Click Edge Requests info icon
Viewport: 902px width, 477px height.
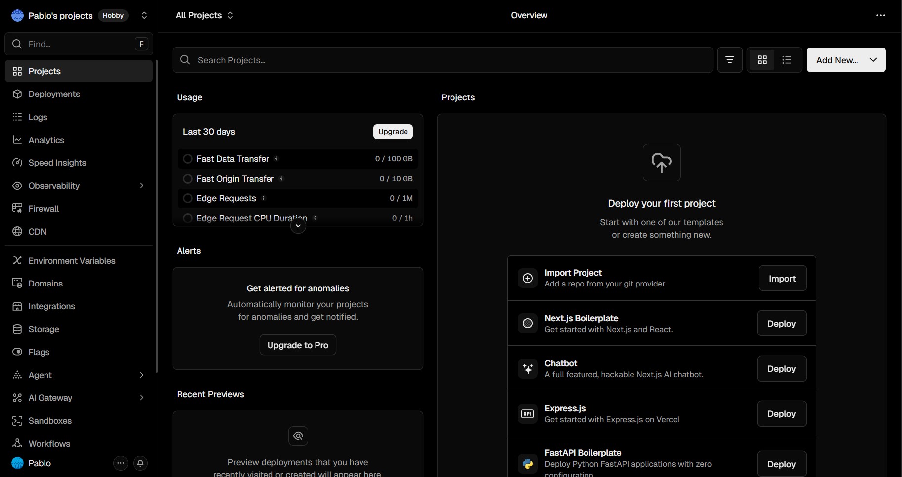click(264, 198)
